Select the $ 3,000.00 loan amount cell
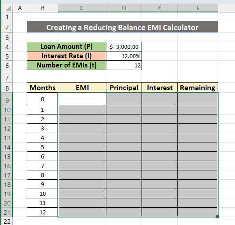The image size is (235, 225). click(124, 47)
